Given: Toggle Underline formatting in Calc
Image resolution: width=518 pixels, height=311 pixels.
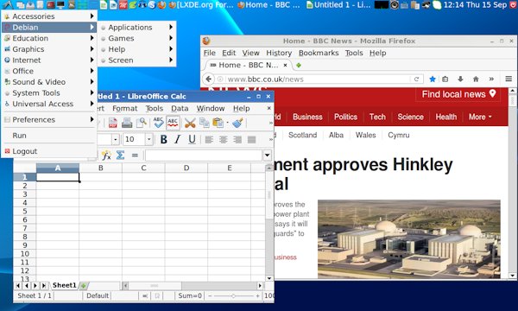Looking at the screenshot, I should 192,139.
